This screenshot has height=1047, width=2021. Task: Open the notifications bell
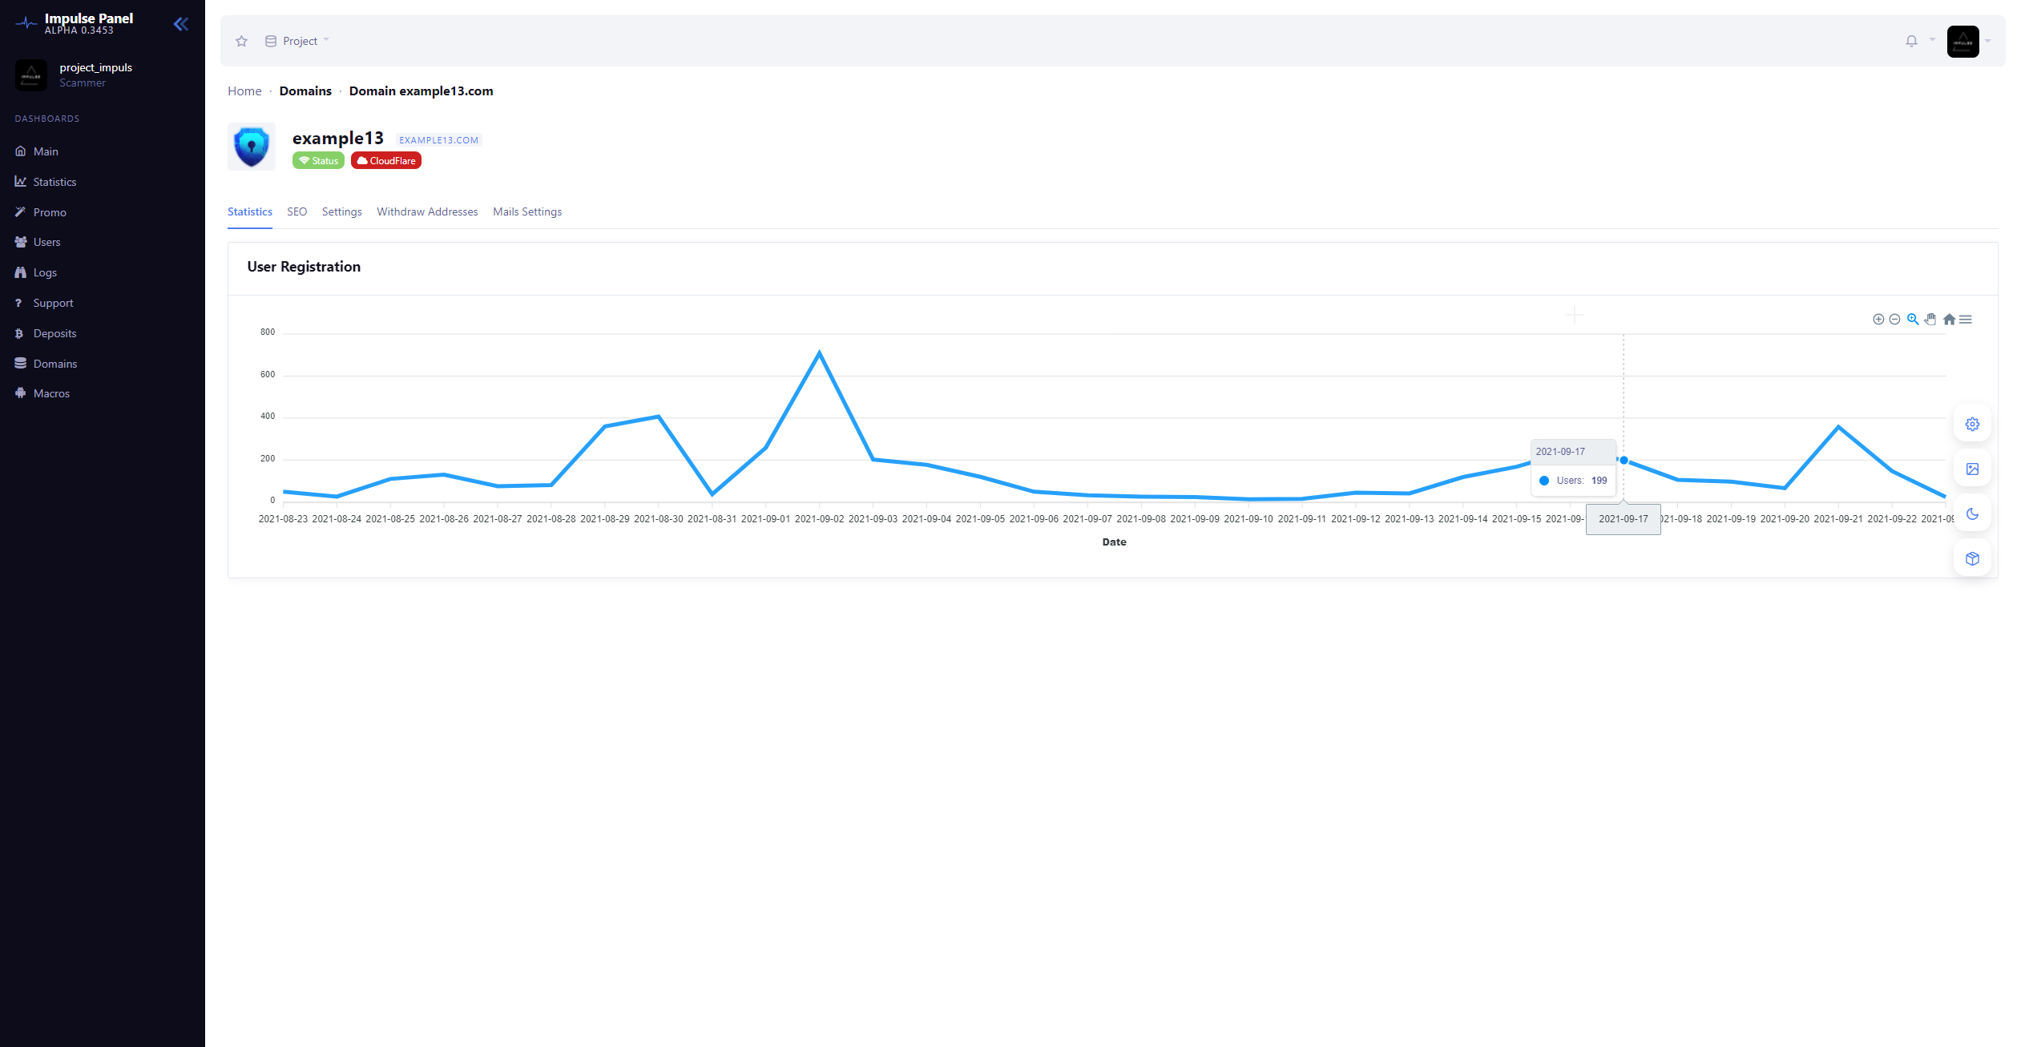[x=1911, y=41]
